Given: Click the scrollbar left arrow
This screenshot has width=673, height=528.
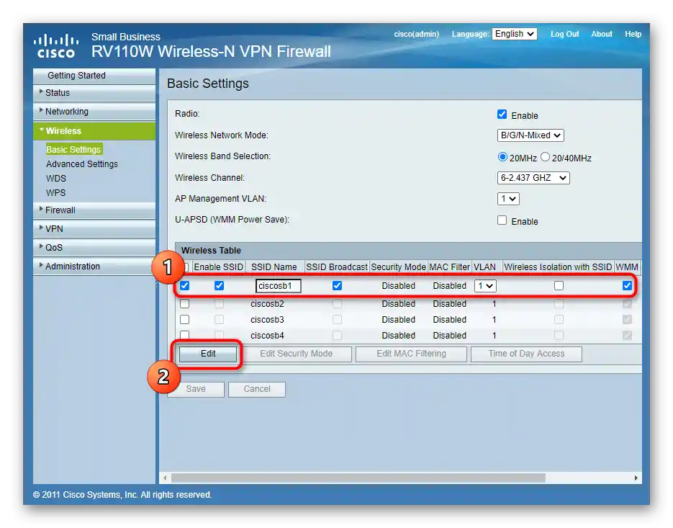Looking at the screenshot, I should [x=165, y=478].
